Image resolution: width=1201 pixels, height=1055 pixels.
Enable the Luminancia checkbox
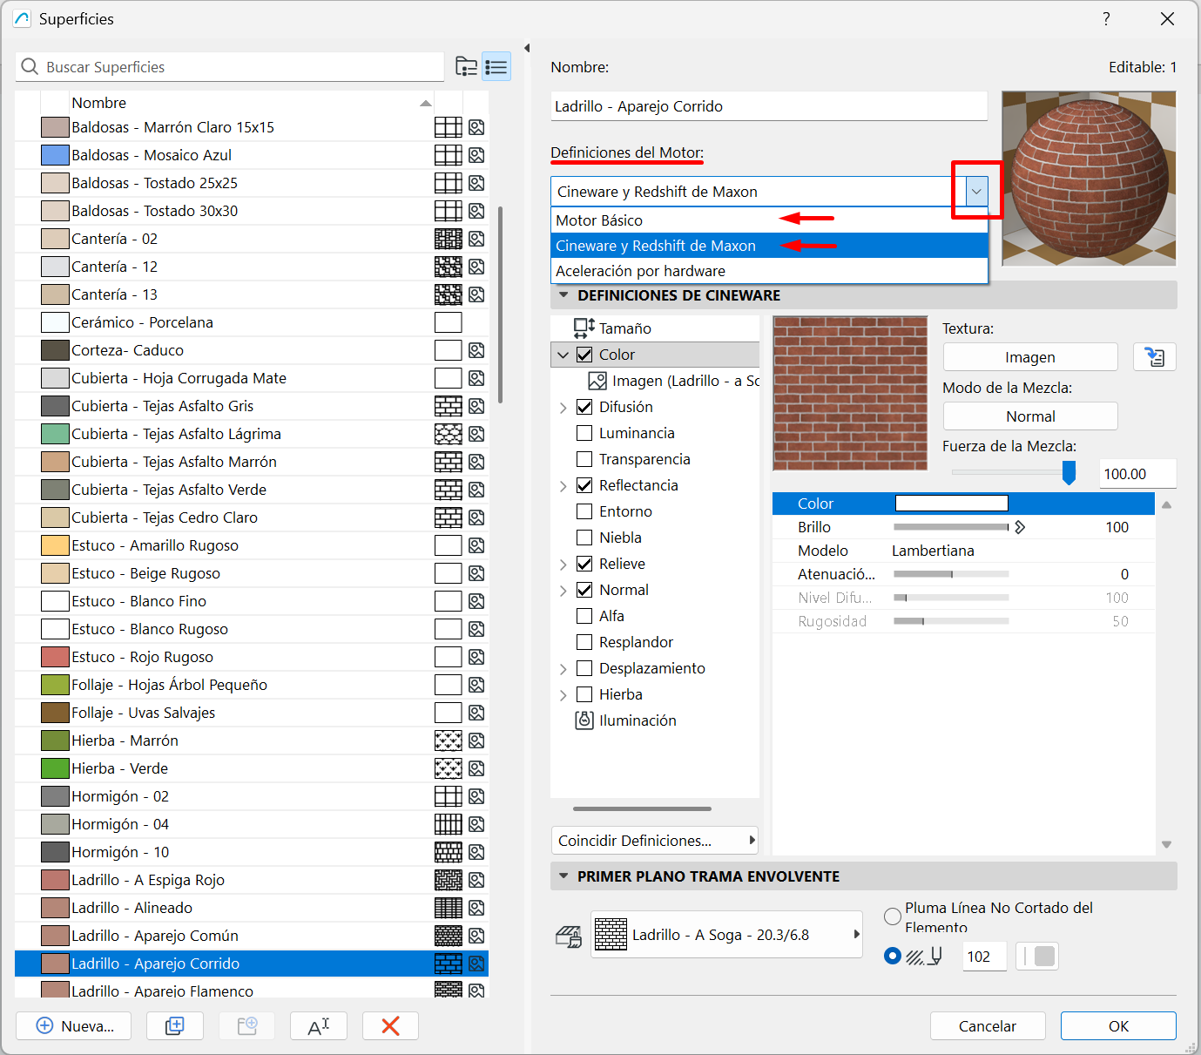click(584, 433)
